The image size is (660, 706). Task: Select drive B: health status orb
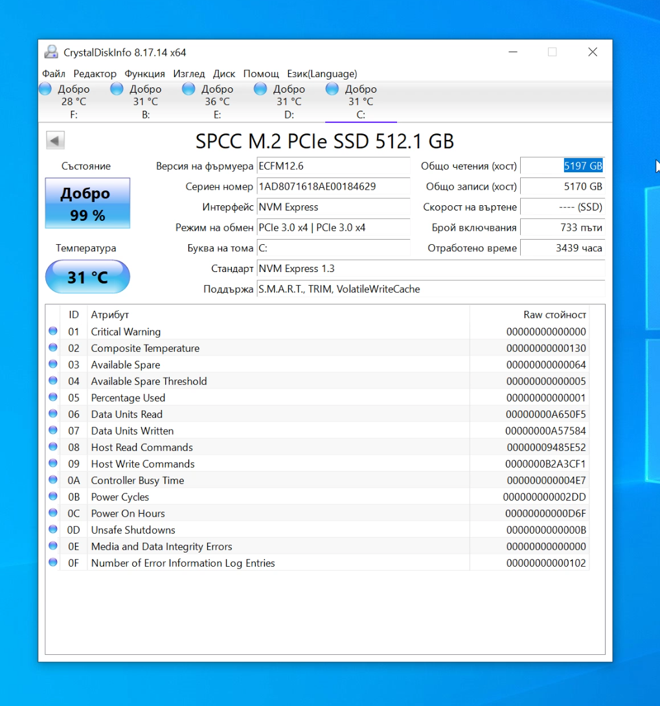117,89
